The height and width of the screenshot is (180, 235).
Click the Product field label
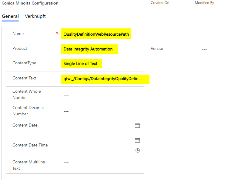(20, 48)
